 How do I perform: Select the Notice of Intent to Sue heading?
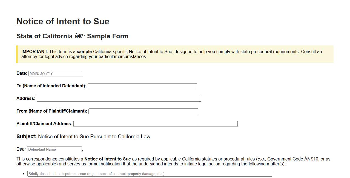pyautogui.click(x=63, y=21)
